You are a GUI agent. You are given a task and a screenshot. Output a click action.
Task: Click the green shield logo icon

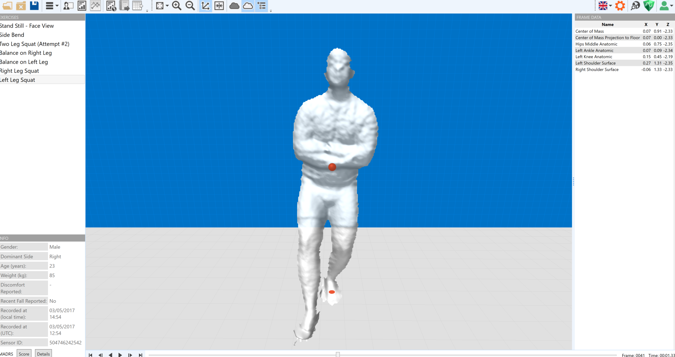click(649, 6)
